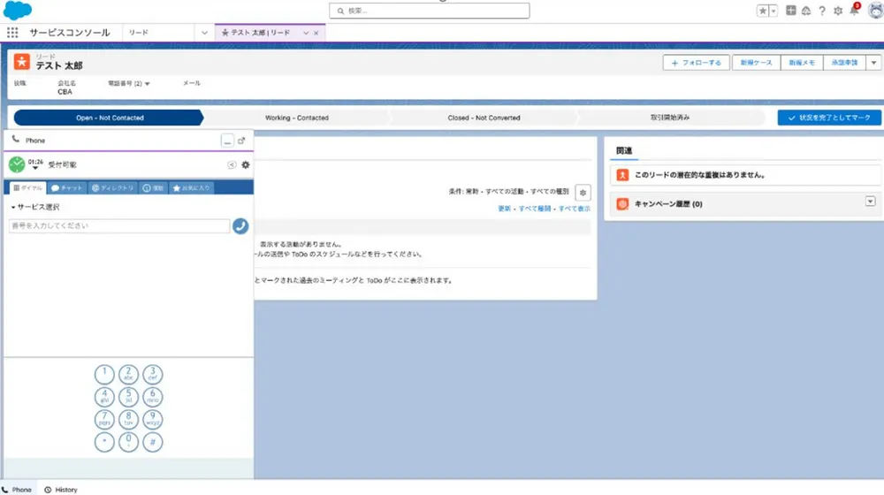Switch to the チャット tab in softphone

click(67, 187)
